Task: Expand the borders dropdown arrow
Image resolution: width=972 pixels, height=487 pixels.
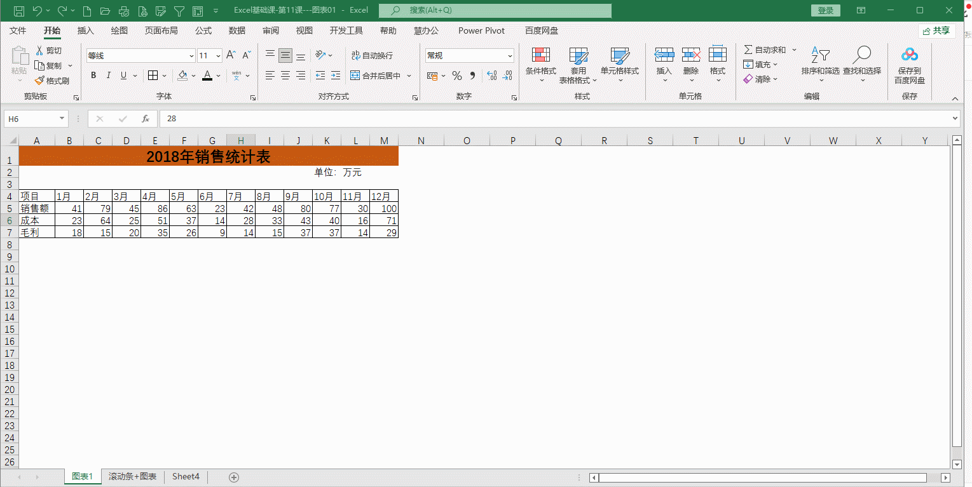Action: 163,76
